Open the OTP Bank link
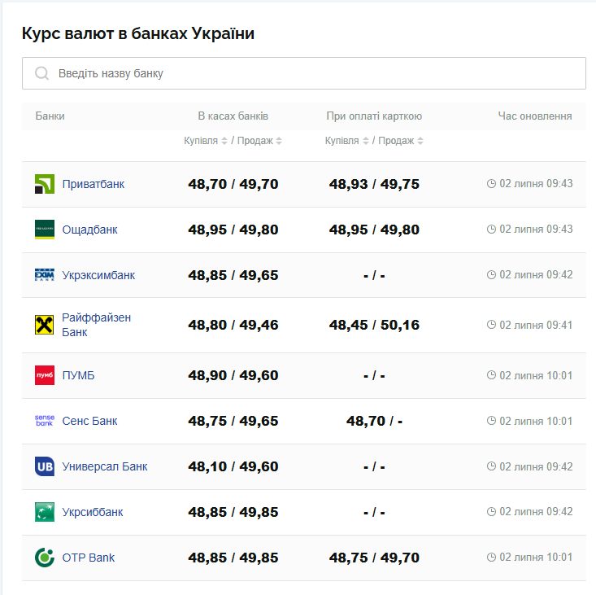Viewport: 596px width, 595px height. [x=89, y=558]
